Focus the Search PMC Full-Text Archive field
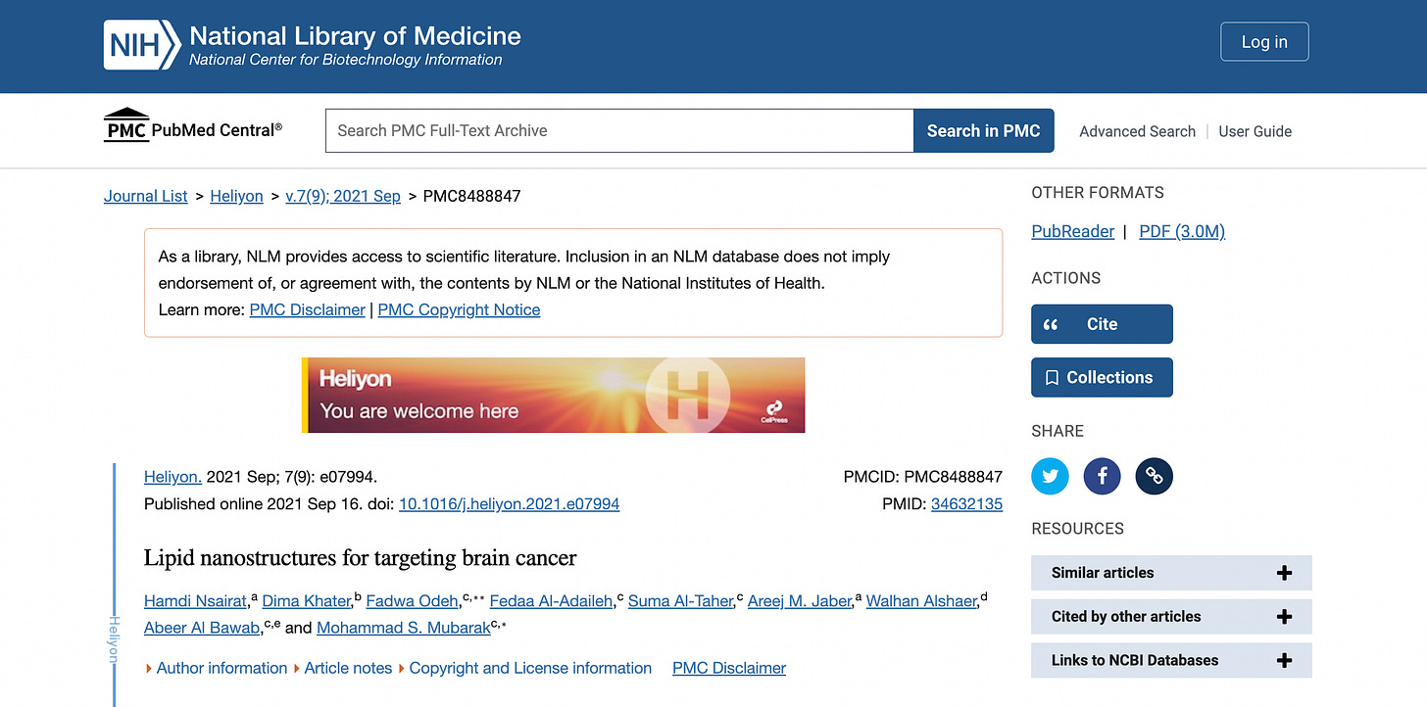The image size is (1427, 707). tap(619, 130)
